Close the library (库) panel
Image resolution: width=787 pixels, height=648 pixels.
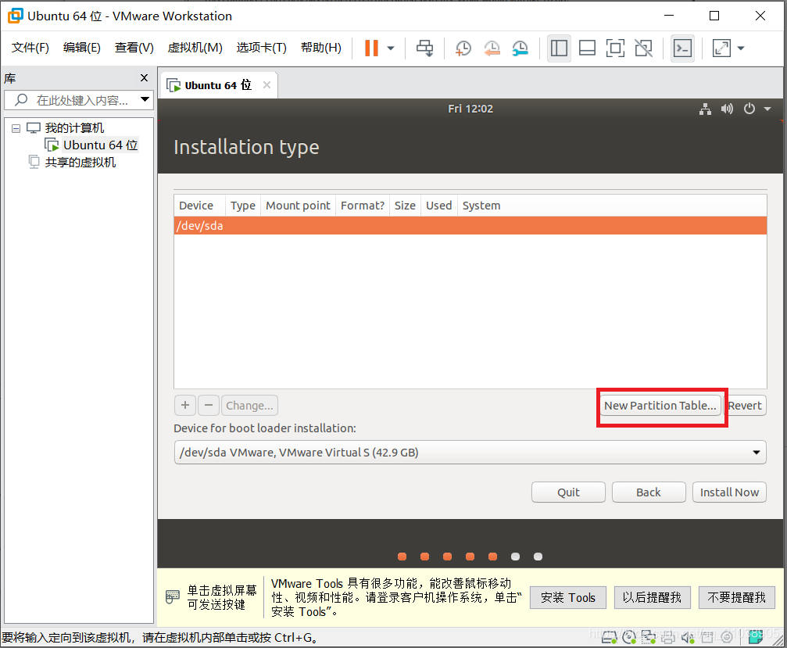tap(144, 78)
